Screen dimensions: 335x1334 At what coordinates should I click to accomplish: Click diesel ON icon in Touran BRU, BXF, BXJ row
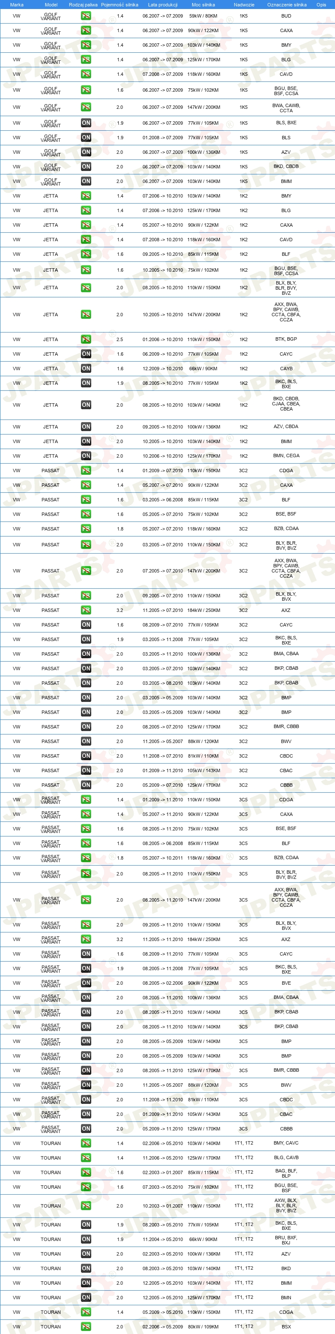(86, 1239)
